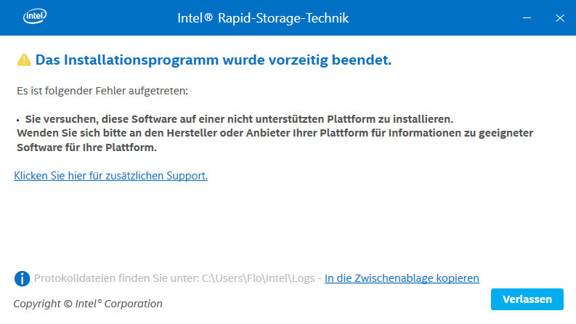Click the line starting 'Wenden Sie sich bitte'
The width and height of the screenshot is (576, 324).
(x=275, y=133)
